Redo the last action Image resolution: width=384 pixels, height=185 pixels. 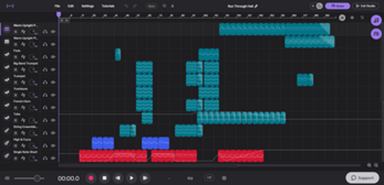(134, 6)
